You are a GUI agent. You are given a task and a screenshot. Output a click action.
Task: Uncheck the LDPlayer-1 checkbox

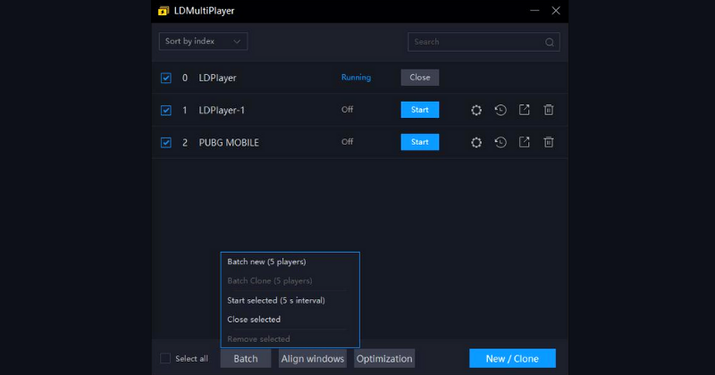pos(166,110)
